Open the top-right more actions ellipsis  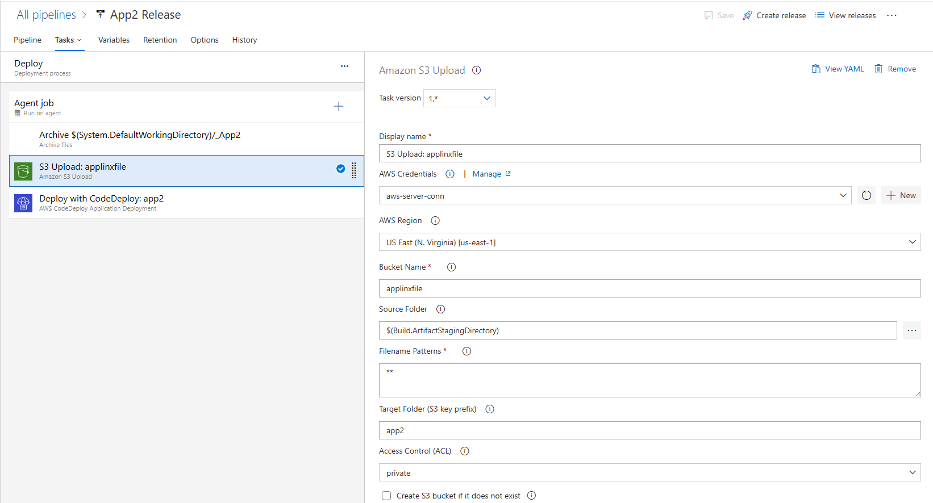click(x=892, y=15)
